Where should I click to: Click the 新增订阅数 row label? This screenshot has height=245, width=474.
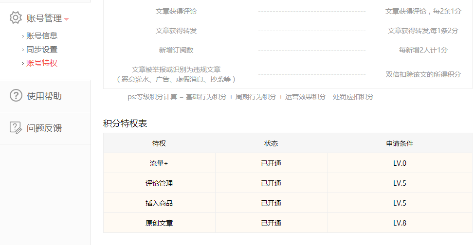point(176,50)
